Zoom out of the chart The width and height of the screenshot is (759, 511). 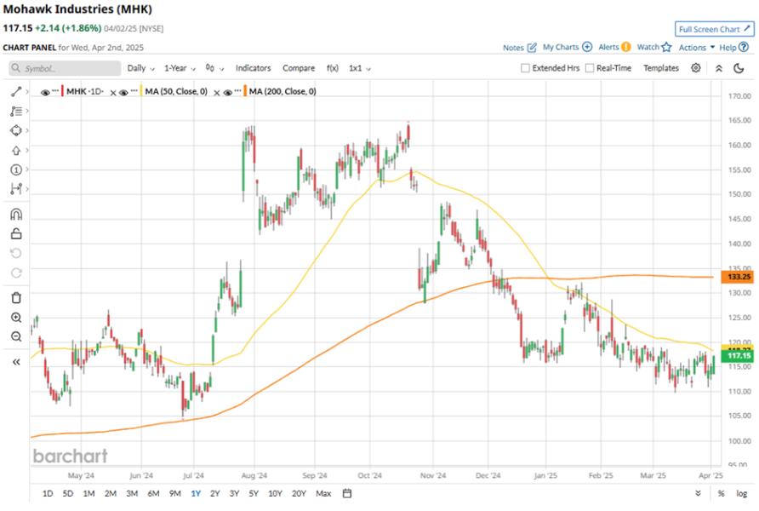tap(16, 336)
